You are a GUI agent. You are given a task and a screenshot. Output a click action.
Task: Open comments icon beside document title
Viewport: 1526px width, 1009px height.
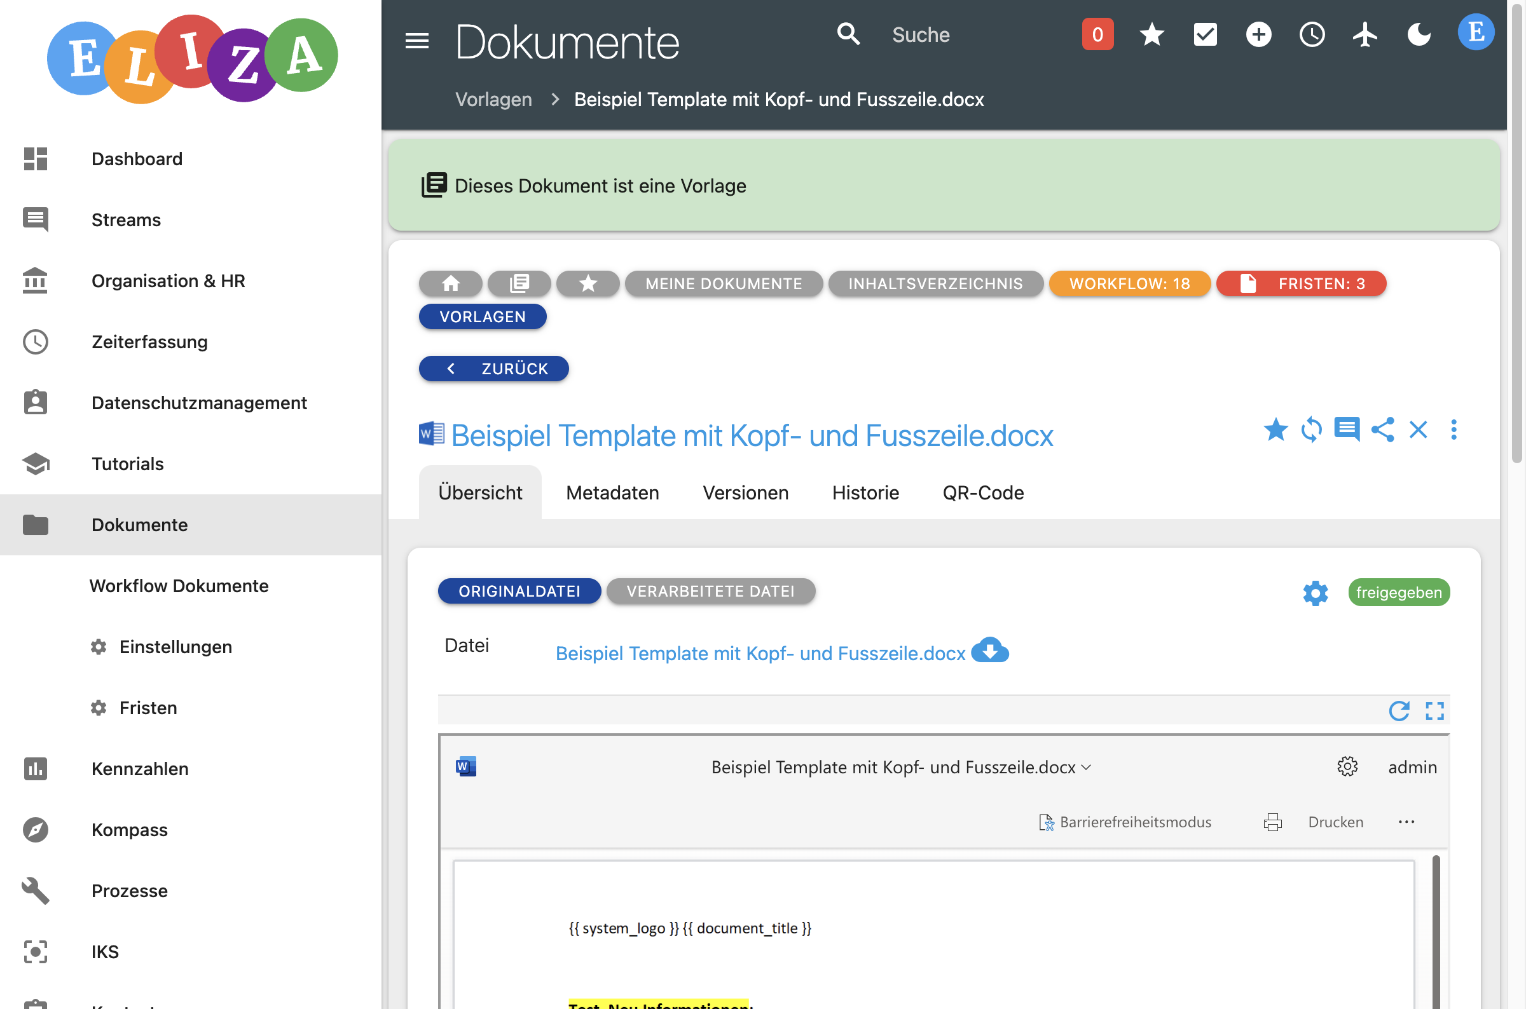click(1346, 430)
